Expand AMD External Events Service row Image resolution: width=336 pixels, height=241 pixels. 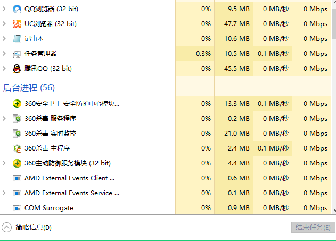pos(5,193)
